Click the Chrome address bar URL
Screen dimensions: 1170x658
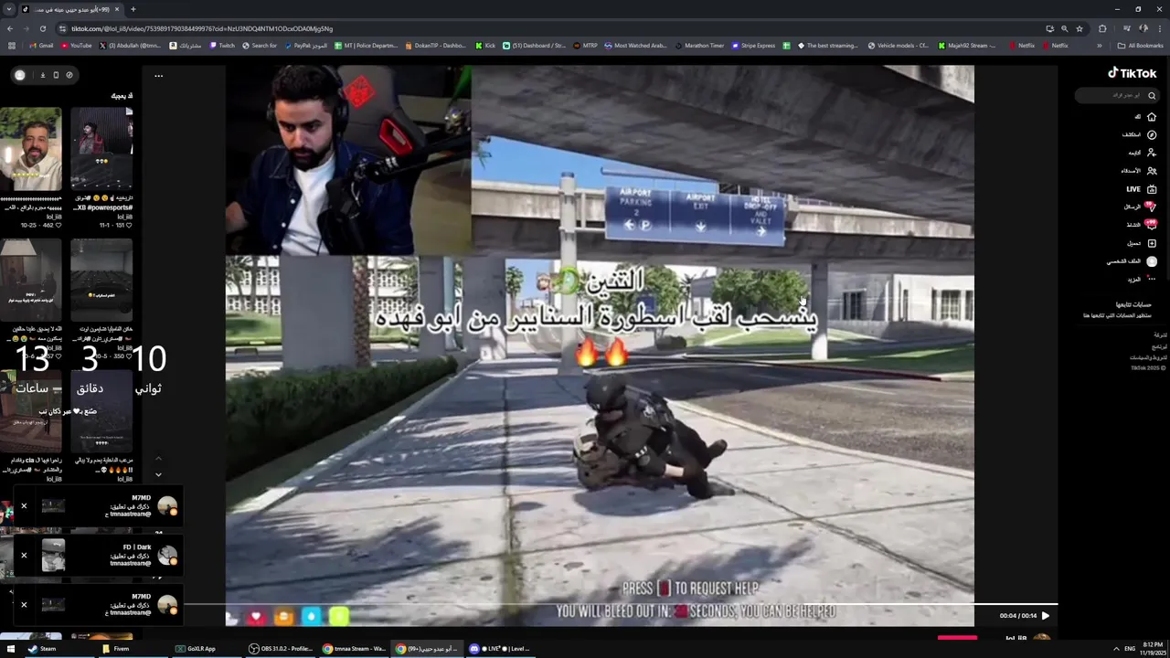pyautogui.click(x=202, y=28)
